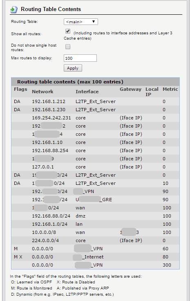Viewport: 190px width, 301px height.
Task: Click network entry 169.254.242.231
Action: (51, 118)
